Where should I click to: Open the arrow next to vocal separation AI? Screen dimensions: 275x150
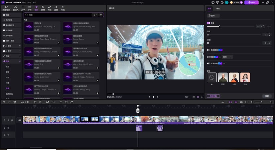point(224,63)
